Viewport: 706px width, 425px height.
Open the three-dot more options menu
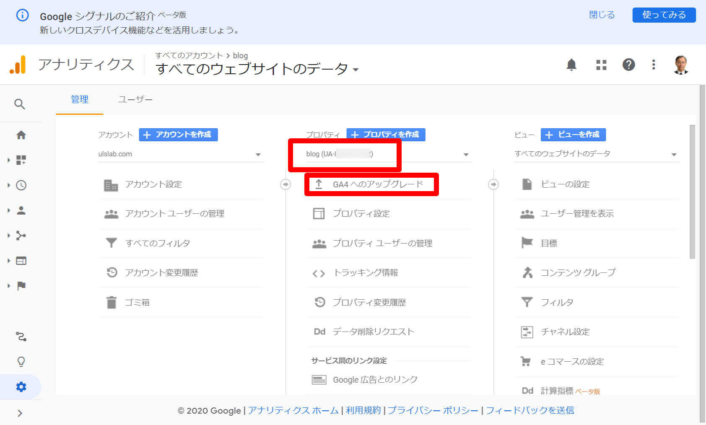tap(654, 65)
